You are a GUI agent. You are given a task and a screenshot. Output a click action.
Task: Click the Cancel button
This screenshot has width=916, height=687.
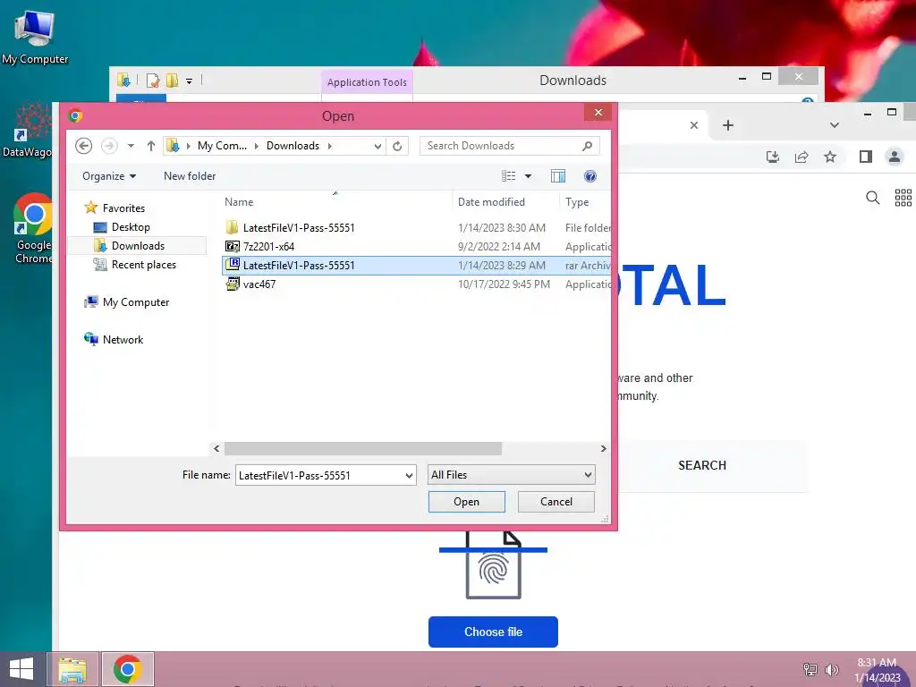point(556,502)
